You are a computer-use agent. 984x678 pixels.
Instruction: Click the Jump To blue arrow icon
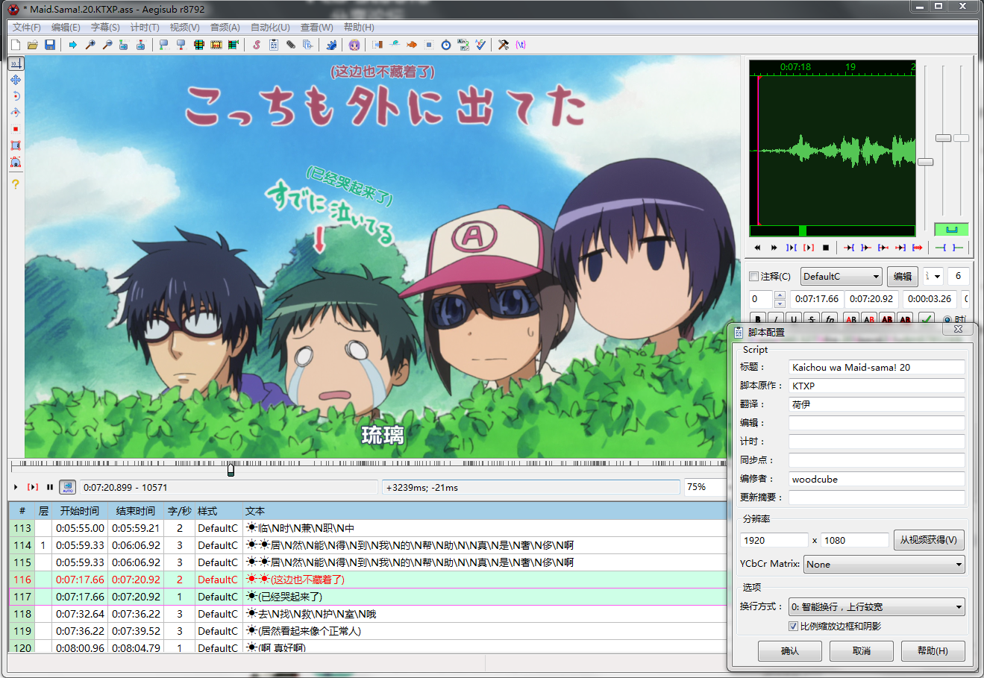pos(73,45)
